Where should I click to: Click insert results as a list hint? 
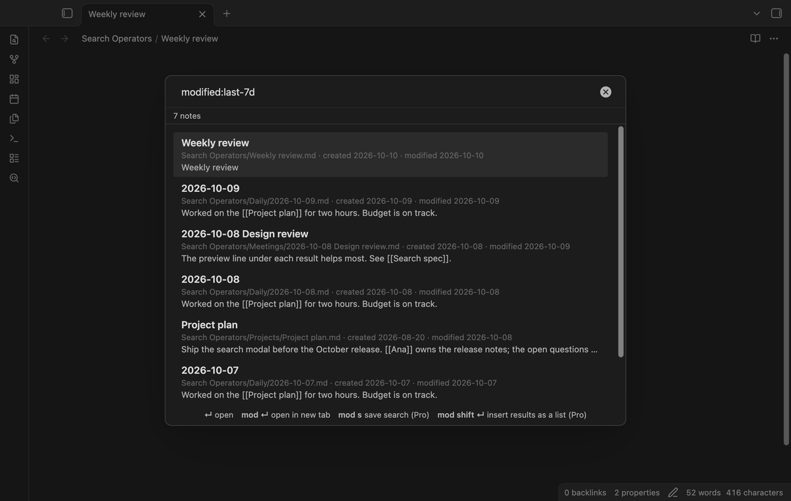[512, 415]
